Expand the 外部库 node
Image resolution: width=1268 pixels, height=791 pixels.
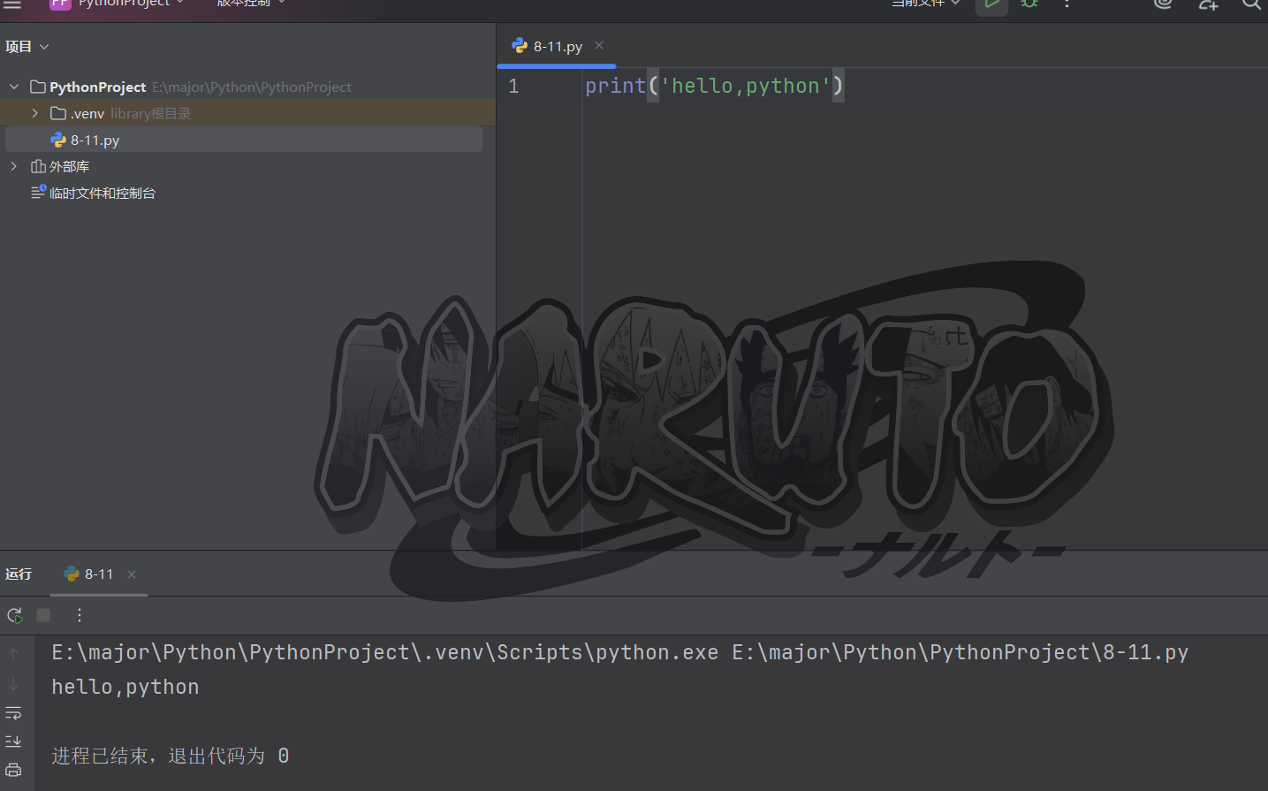coord(13,166)
